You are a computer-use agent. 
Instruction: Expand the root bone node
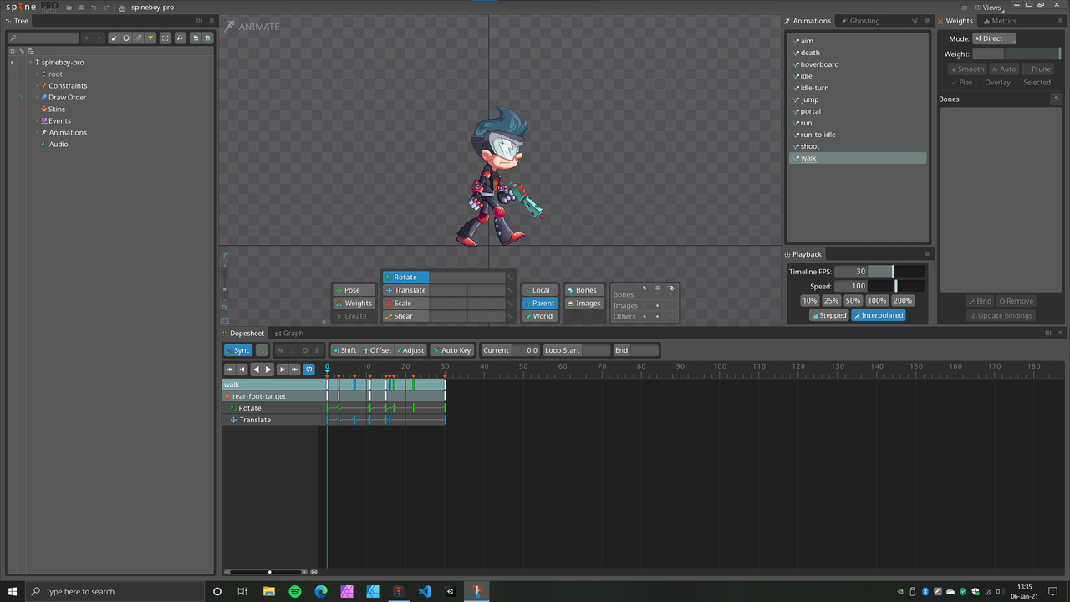(38, 74)
